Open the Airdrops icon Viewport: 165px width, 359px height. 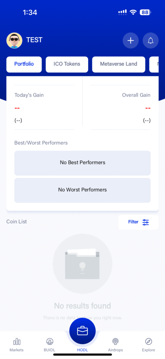click(115, 342)
